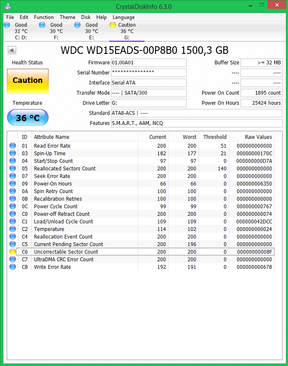Click raw value 00000000170C
The height and width of the screenshot is (366, 288).
[x=254, y=154]
